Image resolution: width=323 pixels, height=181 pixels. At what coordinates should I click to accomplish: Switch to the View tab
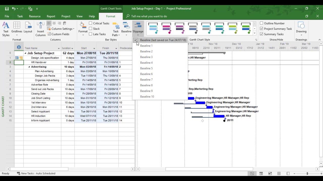(x=79, y=16)
